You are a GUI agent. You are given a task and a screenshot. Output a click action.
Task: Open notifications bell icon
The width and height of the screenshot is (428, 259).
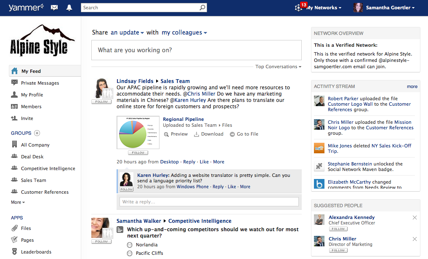pyautogui.click(x=69, y=8)
